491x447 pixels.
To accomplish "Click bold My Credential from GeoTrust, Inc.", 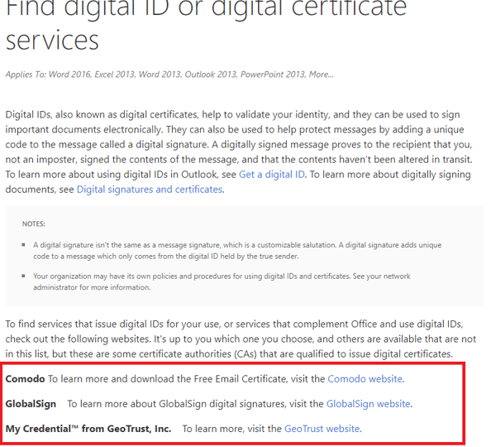I will [88, 429].
